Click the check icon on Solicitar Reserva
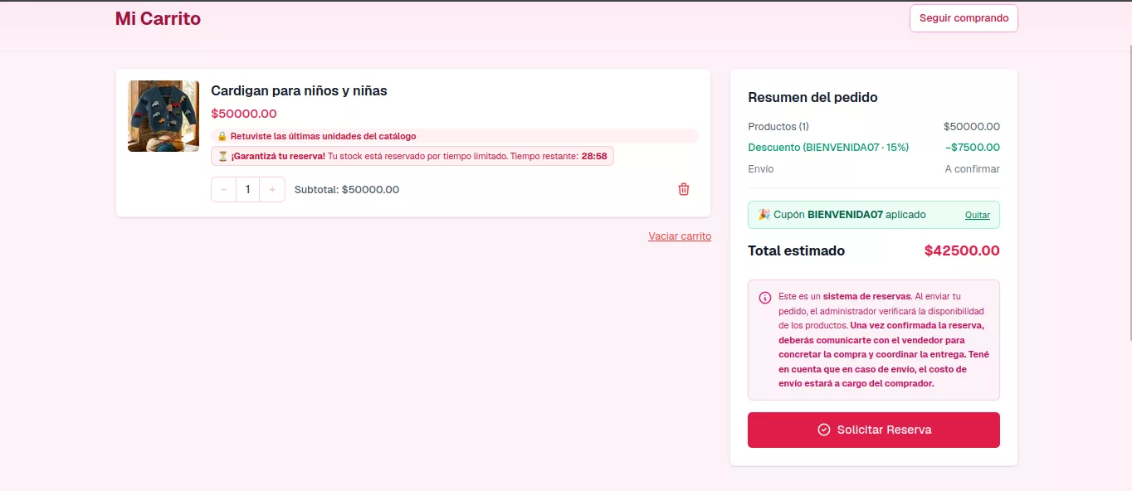1132x491 pixels. (x=824, y=430)
